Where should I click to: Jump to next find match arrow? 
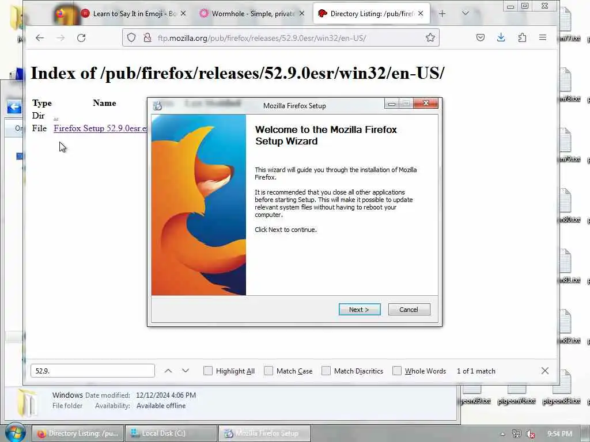186,371
